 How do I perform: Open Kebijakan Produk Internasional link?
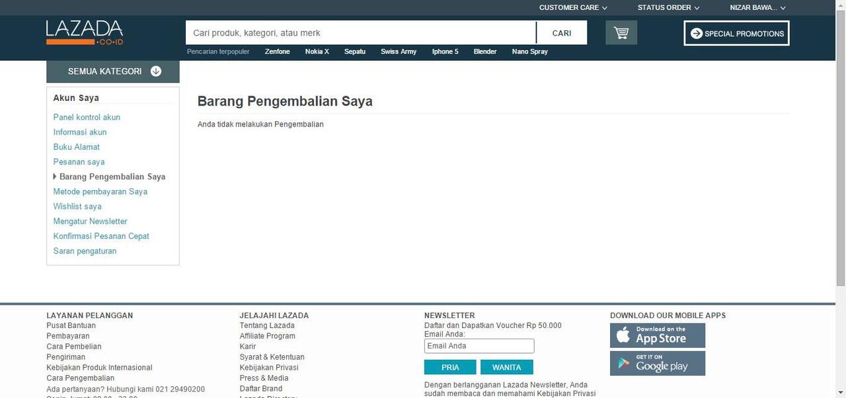coord(99,368)
